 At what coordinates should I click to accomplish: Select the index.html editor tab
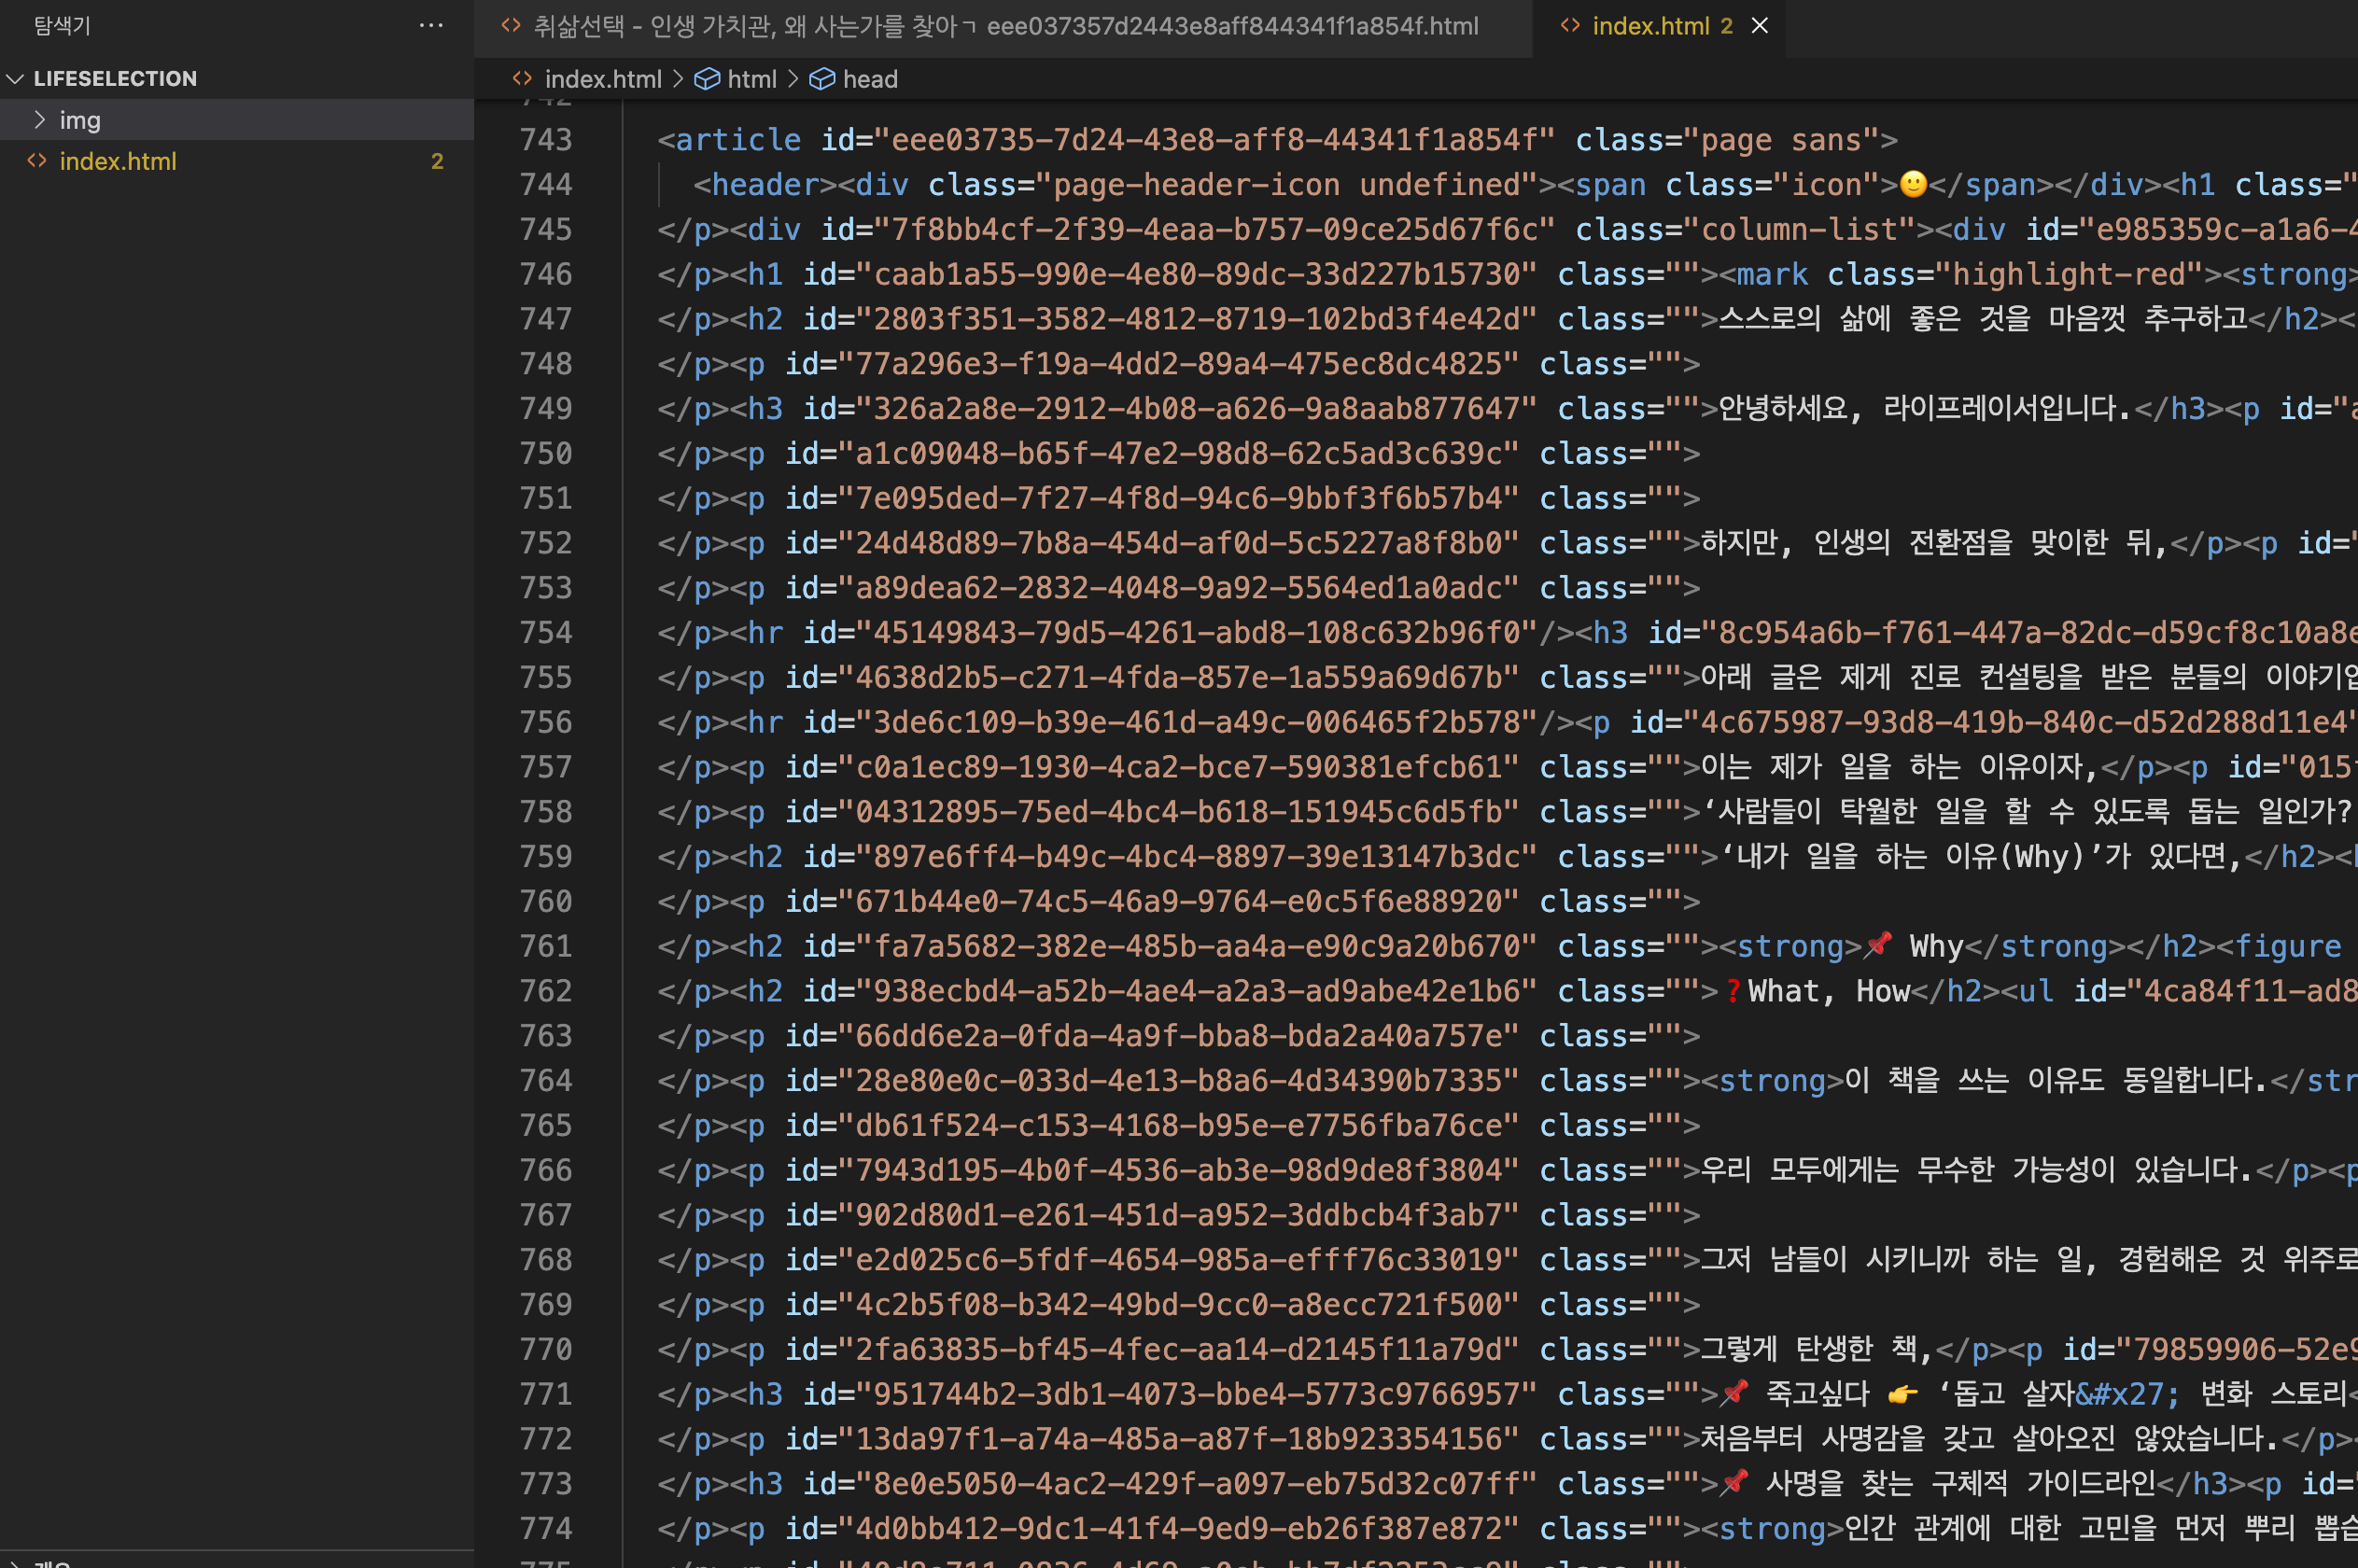[x=1651, y=26]
